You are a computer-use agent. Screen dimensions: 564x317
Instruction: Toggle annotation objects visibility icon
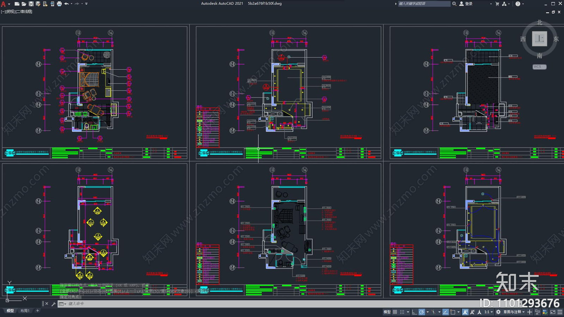(x=465, y=312)
